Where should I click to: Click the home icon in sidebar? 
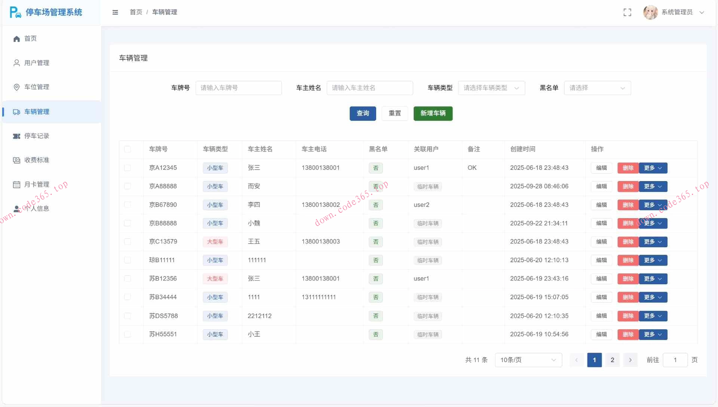coord(16,39)
